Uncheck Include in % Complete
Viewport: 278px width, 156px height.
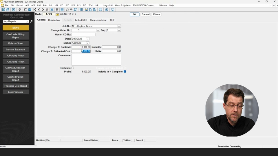125,71
